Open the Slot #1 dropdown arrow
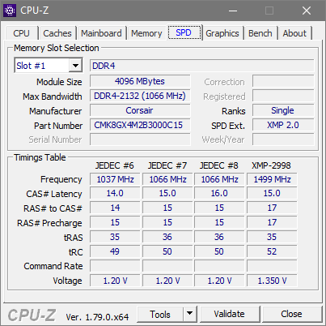The image size is (326, 326). [75, 66]
